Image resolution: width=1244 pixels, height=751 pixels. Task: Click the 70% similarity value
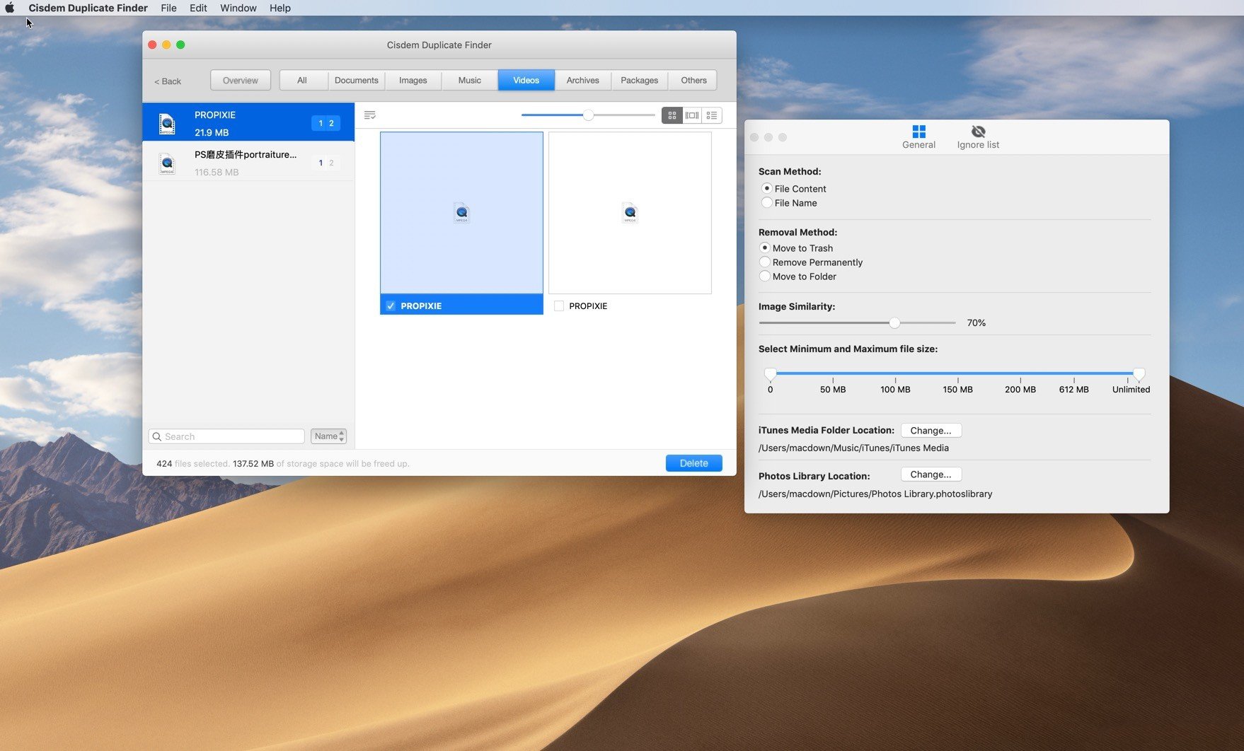[976, 322]
